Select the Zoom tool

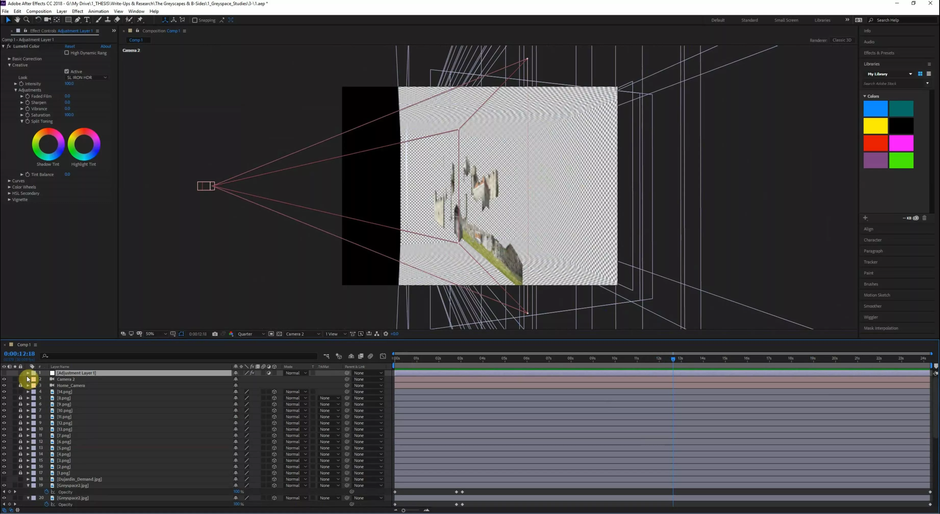(26, 20)
